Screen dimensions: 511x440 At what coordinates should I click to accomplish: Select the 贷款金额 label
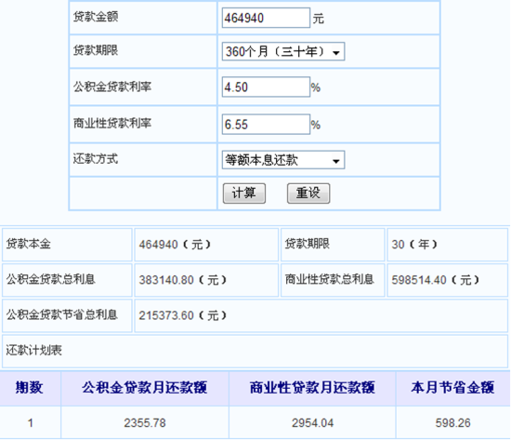(96, 17)
